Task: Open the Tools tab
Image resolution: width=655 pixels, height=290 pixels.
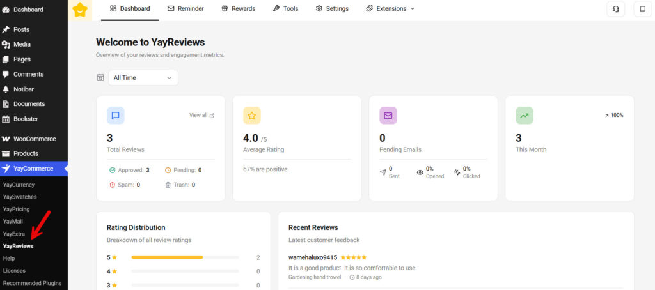Action: [x=286, y=9]
